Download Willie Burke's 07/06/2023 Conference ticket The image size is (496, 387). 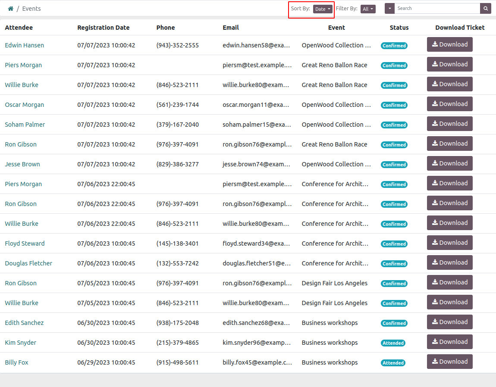(450, 223)
